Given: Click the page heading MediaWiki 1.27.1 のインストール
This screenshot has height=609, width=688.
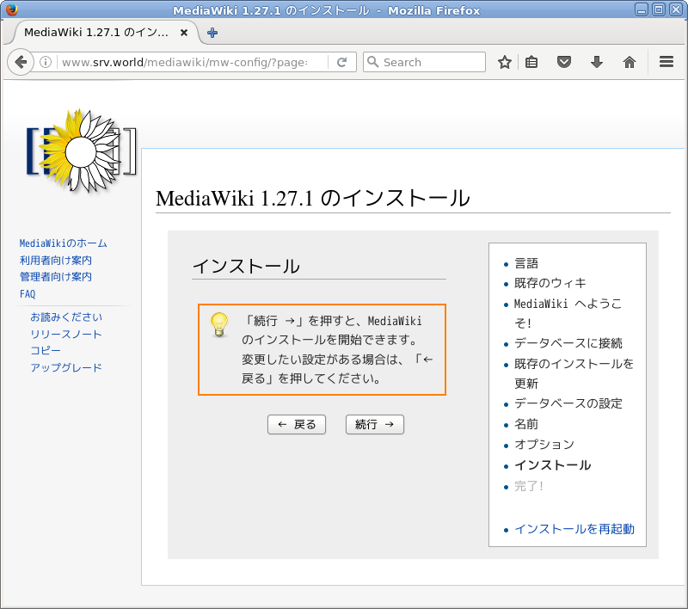Looking at the screenshot, I should [x=313, y=198].
